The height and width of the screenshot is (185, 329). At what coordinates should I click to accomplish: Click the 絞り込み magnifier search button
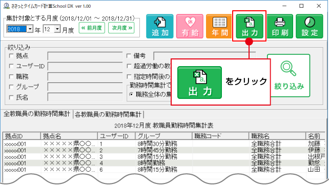[289, 76]
